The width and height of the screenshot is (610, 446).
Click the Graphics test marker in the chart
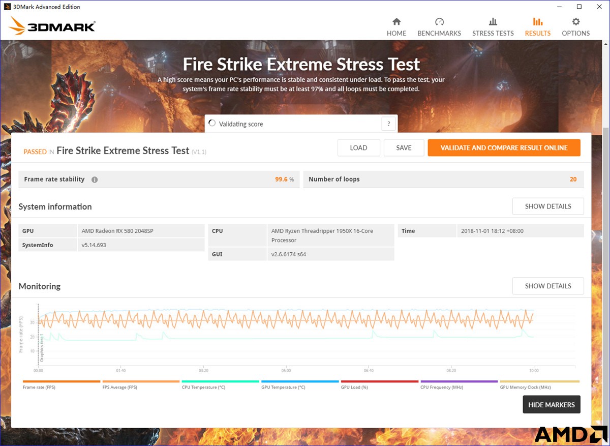pyautogui.click(x=42, y=348)
